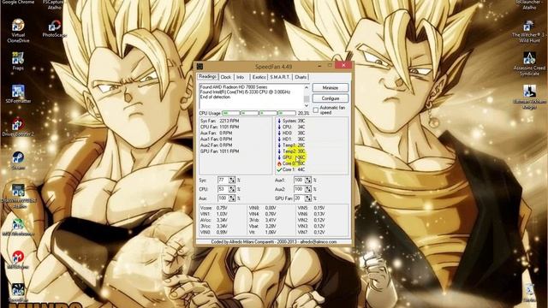The width and height of the screenshot is (548, 308).
Task: Open the SpeedFan desktop shortcut
Action: pyautogui.click(x=18, y=293)
